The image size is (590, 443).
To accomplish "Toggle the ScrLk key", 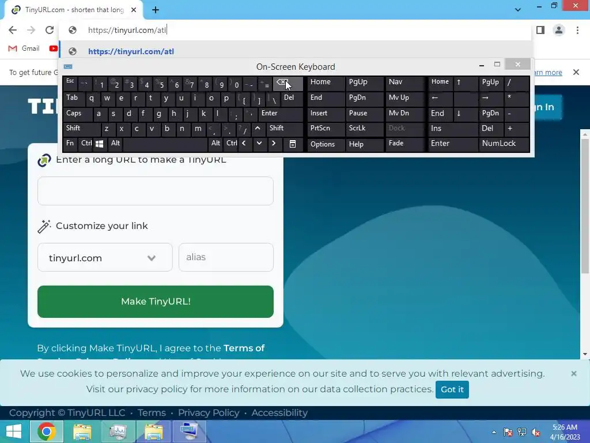I will [364, 129].
